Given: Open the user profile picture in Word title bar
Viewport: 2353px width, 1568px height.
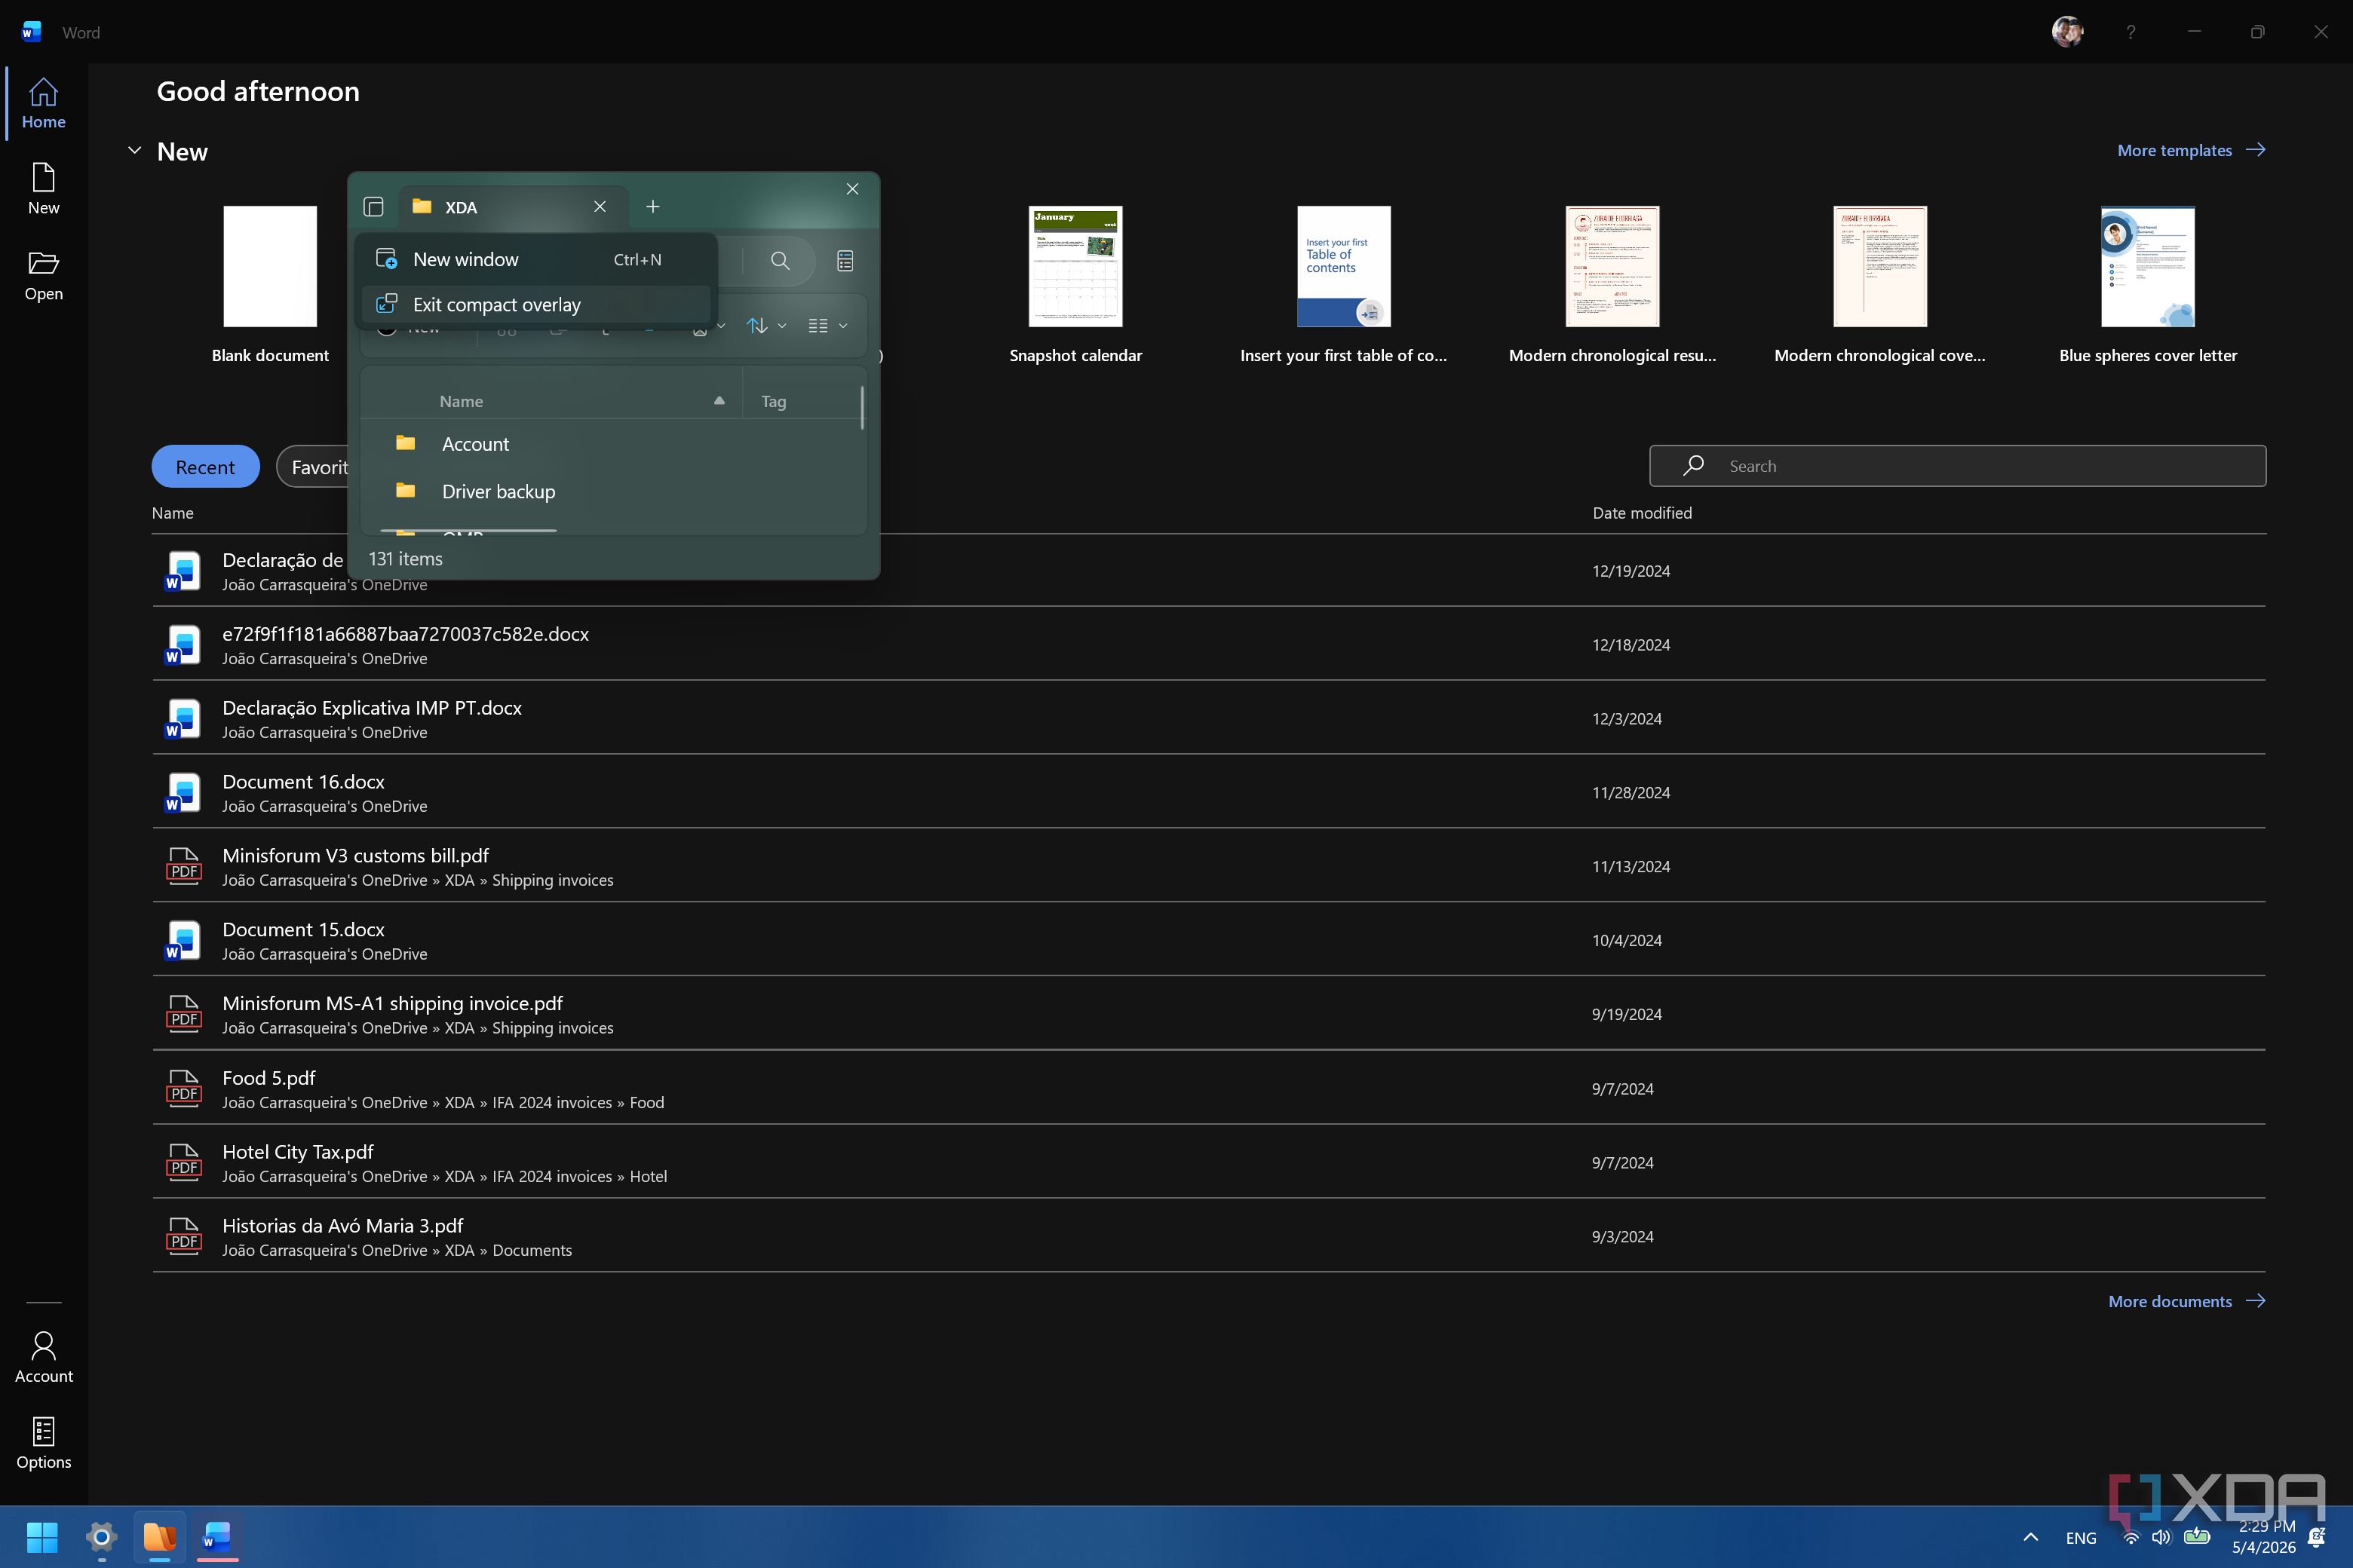Looking at the screenshot, I should click(2068, 32).
